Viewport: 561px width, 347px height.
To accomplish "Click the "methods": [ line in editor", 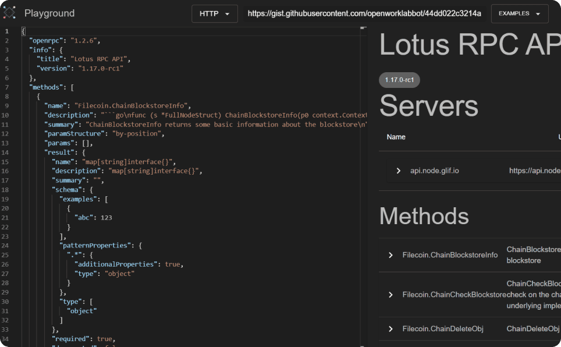I will [51, 87].
